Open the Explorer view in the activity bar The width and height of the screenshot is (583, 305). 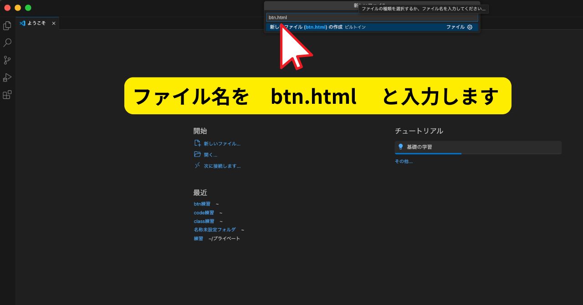click(7, 25)
